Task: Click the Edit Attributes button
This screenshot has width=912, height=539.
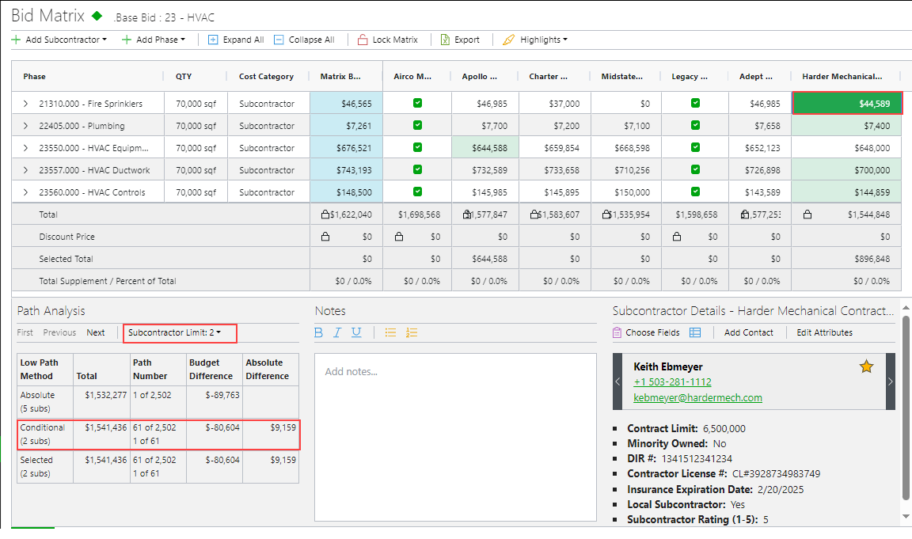Action: pos(825,332)
